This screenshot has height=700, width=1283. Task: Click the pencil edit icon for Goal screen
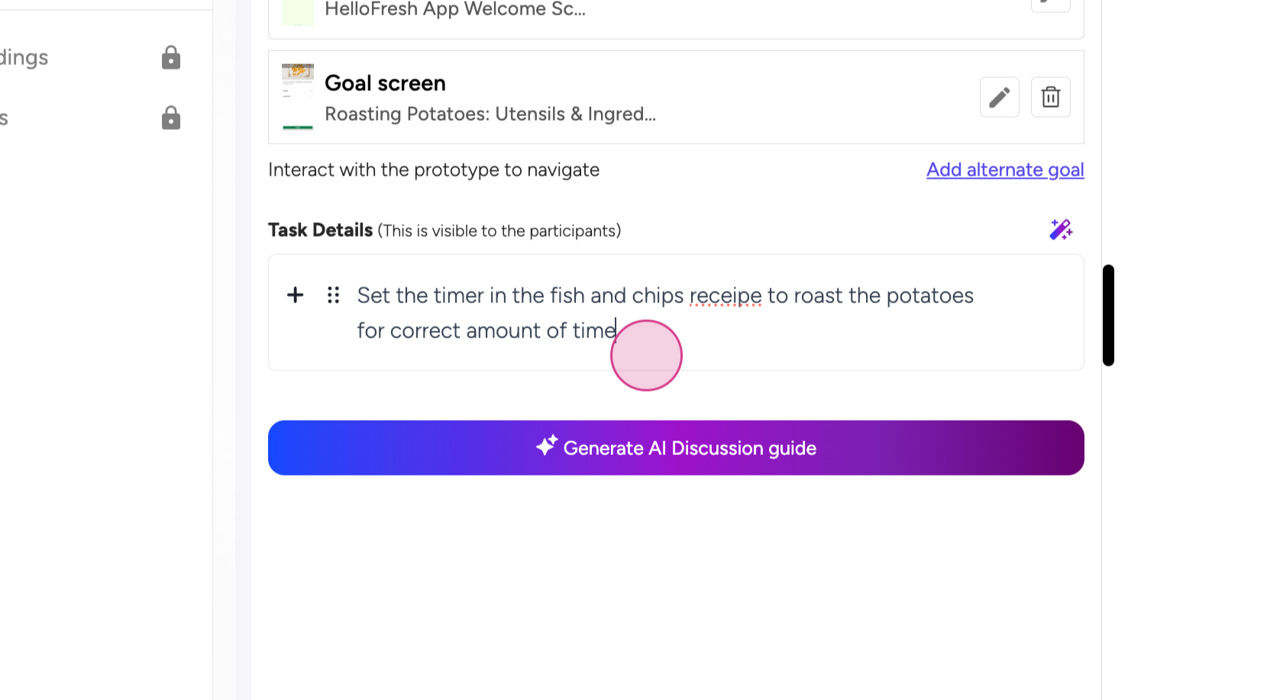(x=999, y=97)
